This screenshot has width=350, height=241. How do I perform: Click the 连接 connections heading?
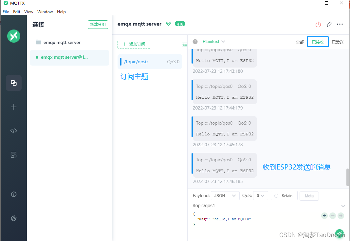click(x=38, y=24)
